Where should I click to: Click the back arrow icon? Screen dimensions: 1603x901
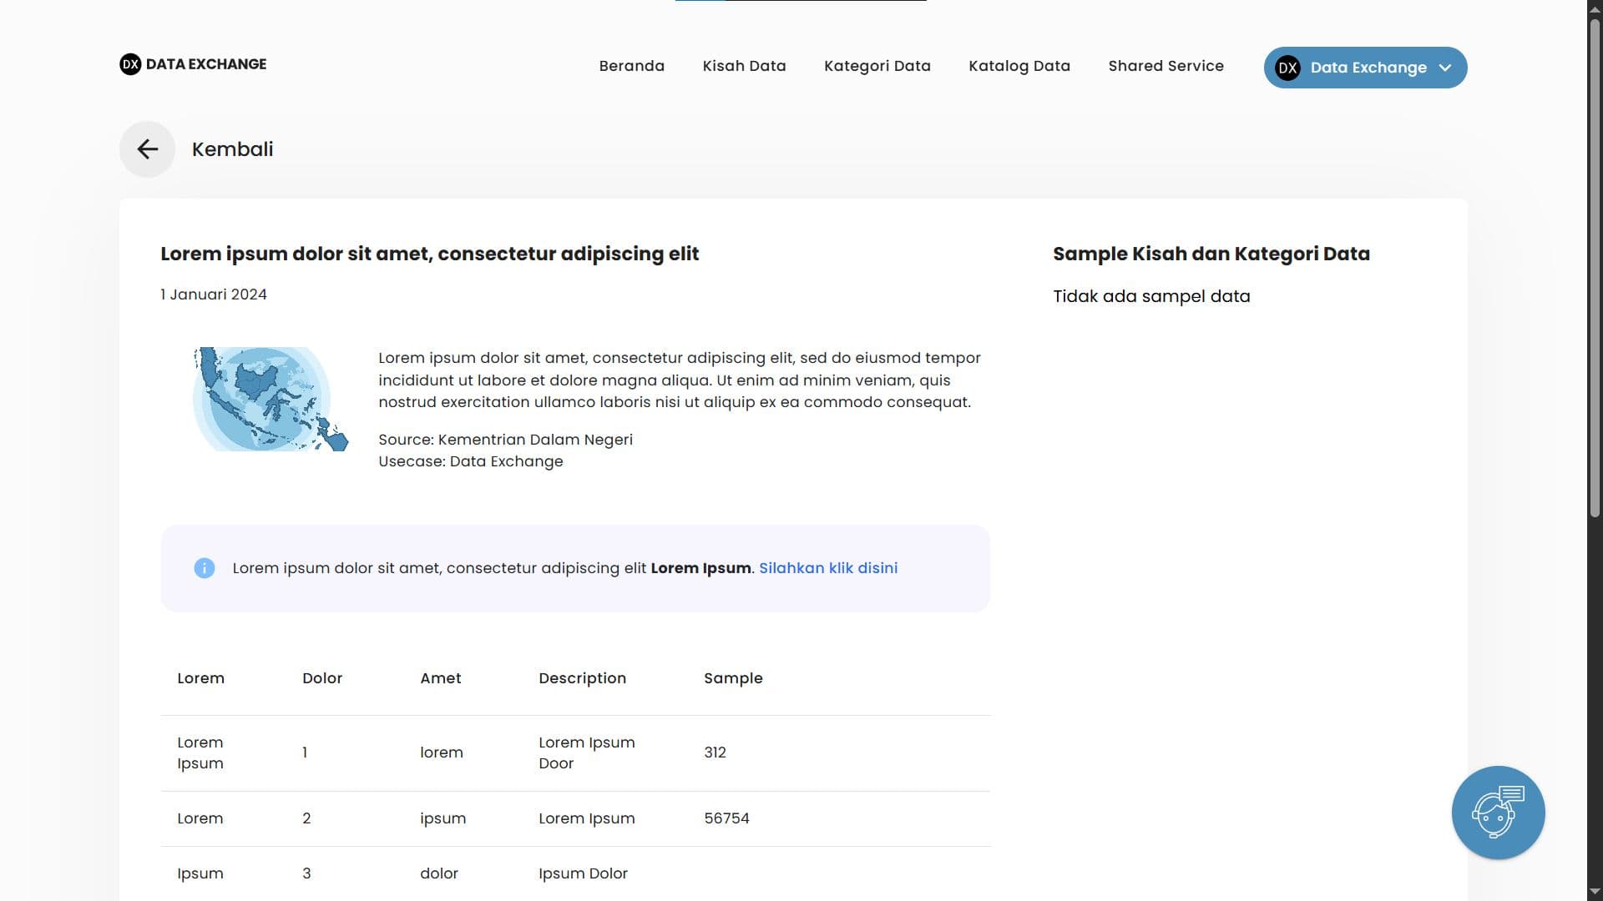tap(147, 149)
